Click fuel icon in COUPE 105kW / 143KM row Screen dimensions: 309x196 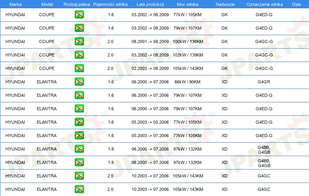[x=79, y=68]
